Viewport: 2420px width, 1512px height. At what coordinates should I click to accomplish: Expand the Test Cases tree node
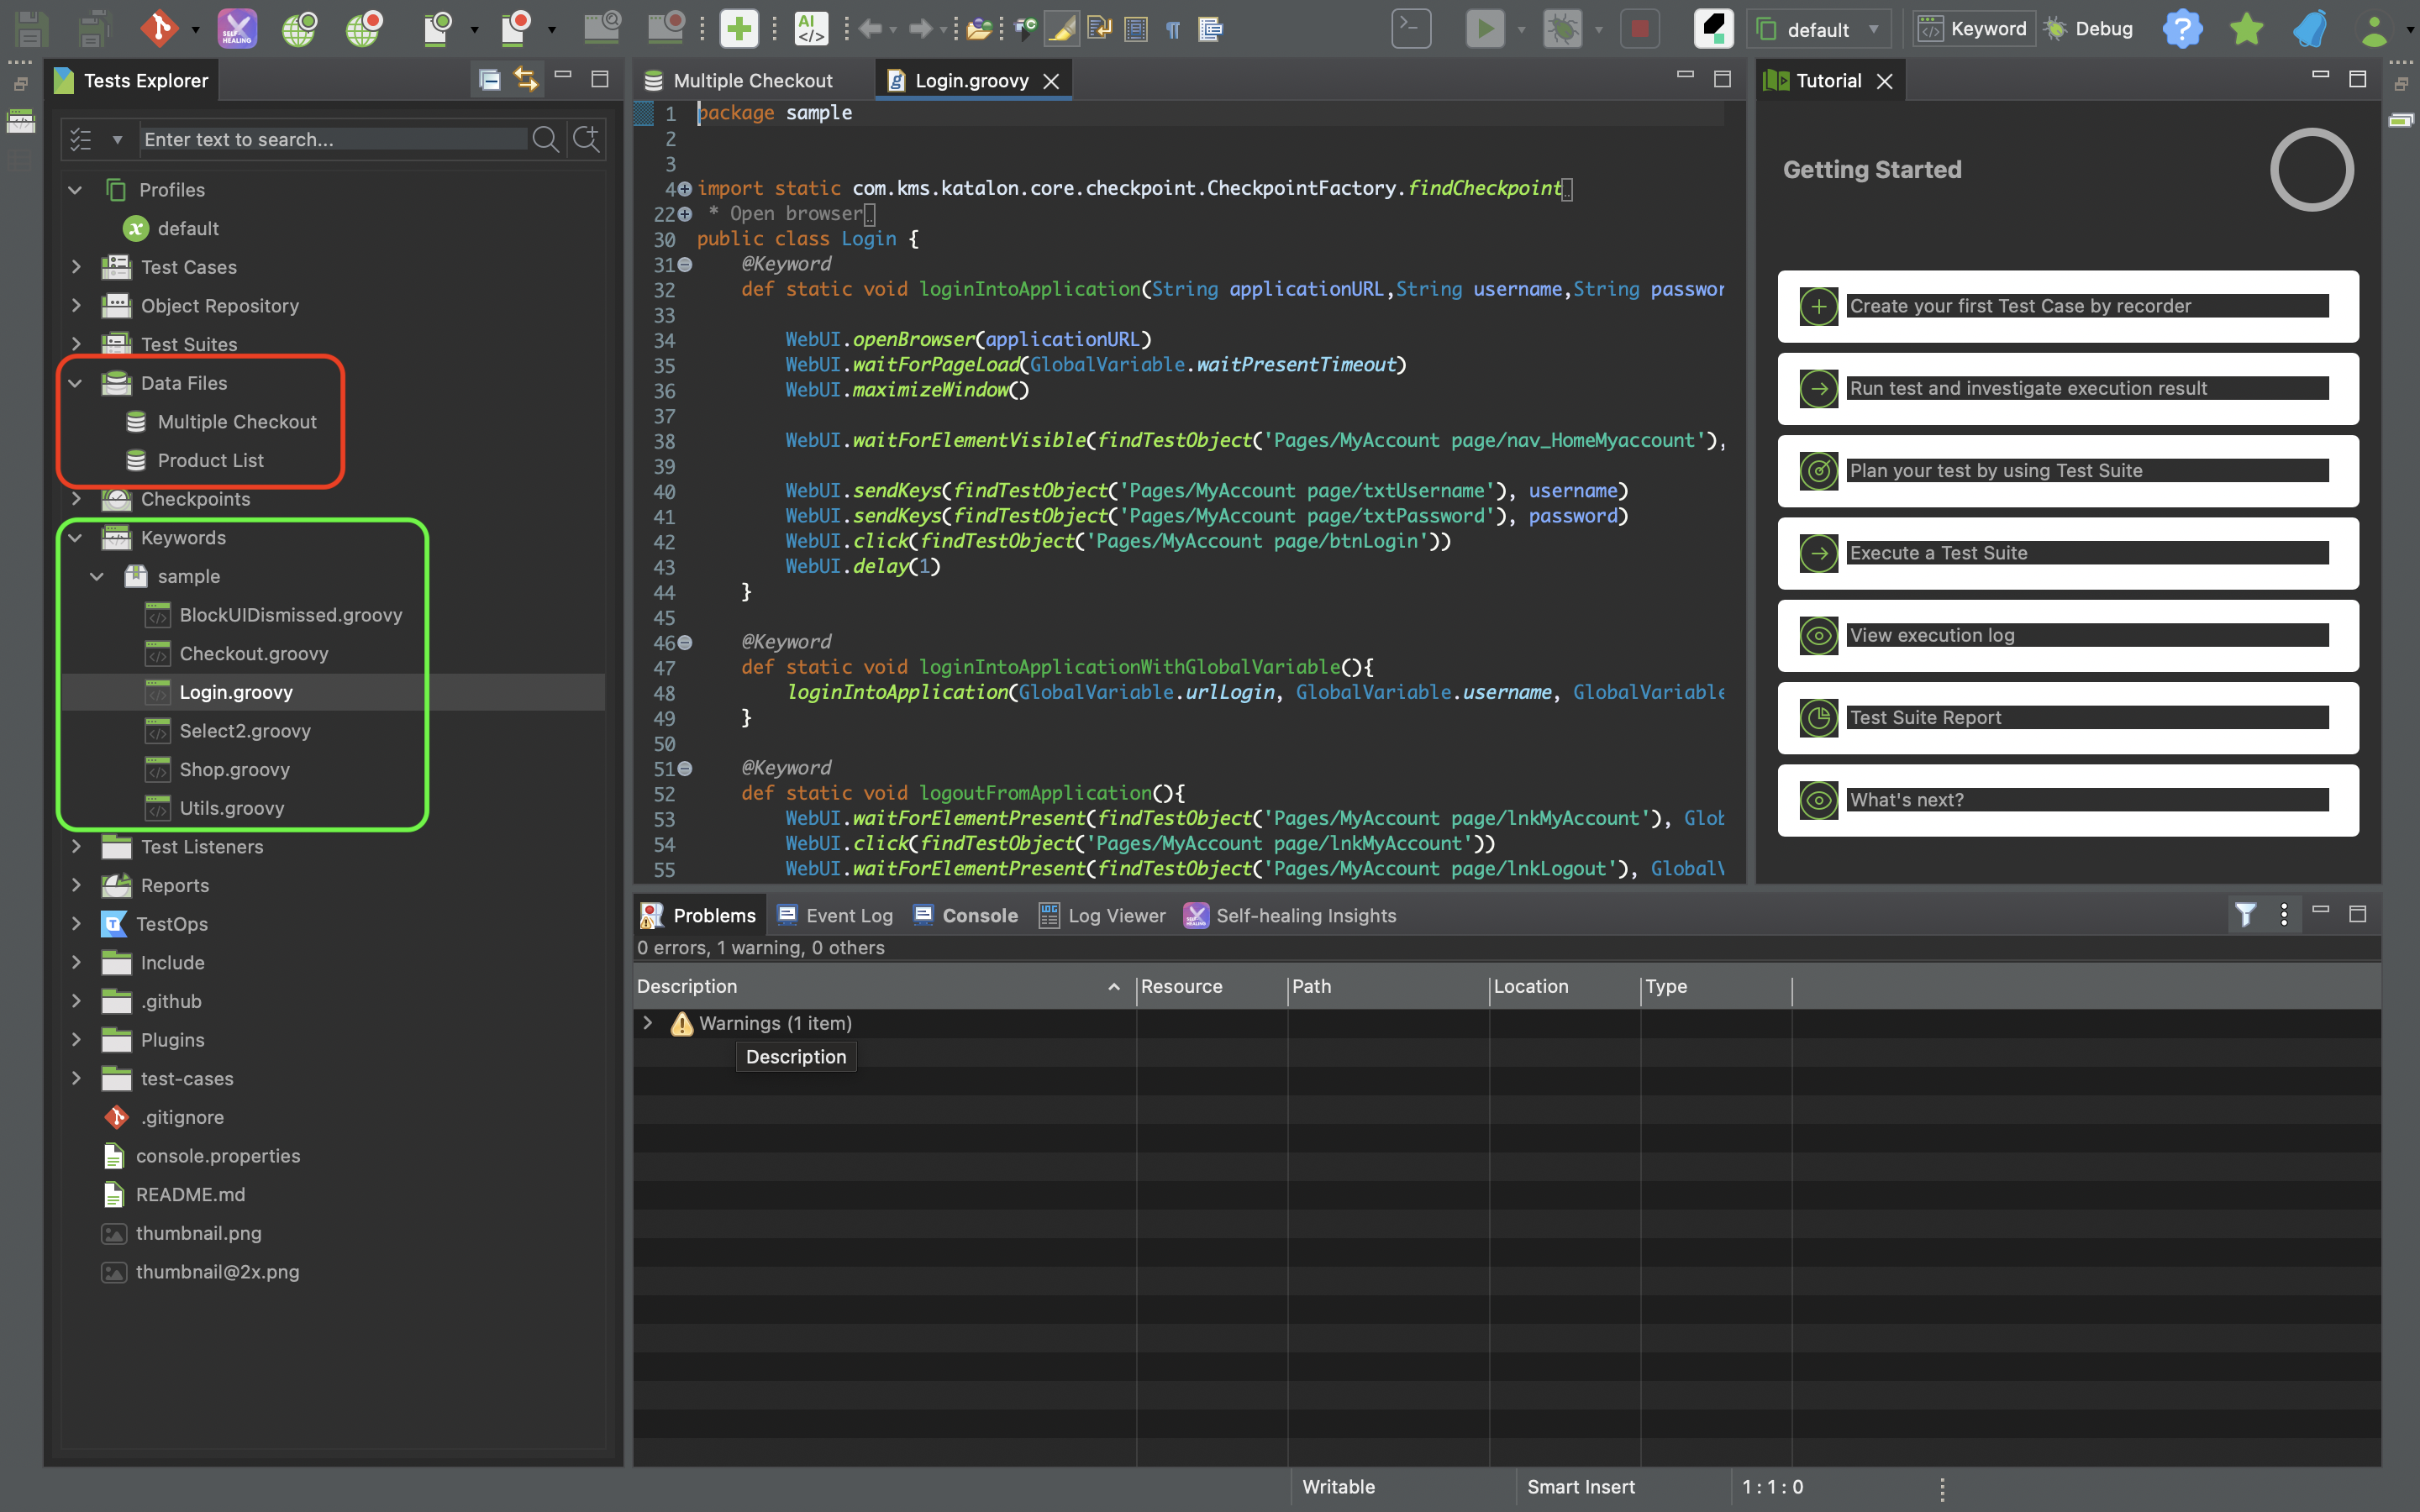[77, 267]
